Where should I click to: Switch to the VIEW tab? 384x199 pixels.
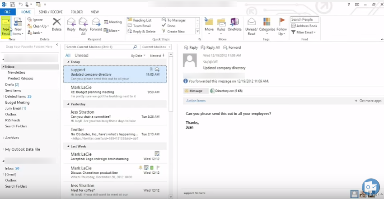pyautogui.click(x=94, y=12)
